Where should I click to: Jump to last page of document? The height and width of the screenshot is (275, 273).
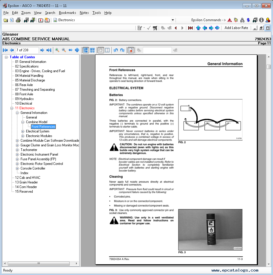pyautogui.click(x=49, y=50)
